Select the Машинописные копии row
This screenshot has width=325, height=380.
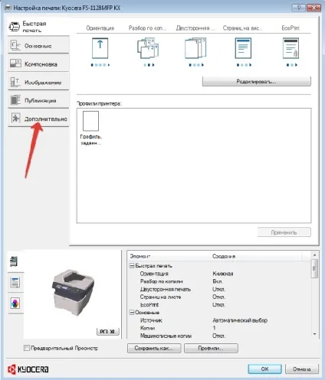[219, 336]
